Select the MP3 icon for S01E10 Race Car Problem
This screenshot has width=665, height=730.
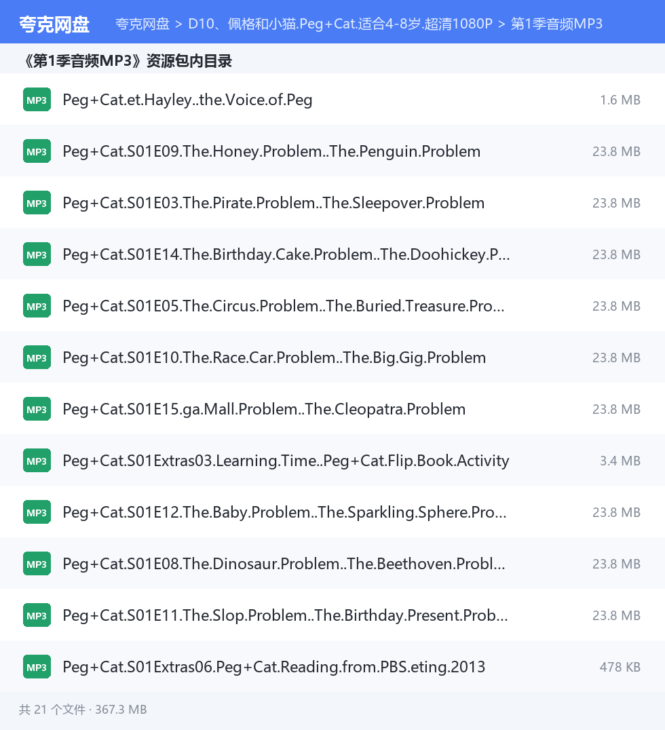point(37,358)
